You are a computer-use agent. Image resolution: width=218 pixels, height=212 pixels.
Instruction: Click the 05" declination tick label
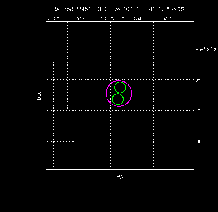(199, 80)
